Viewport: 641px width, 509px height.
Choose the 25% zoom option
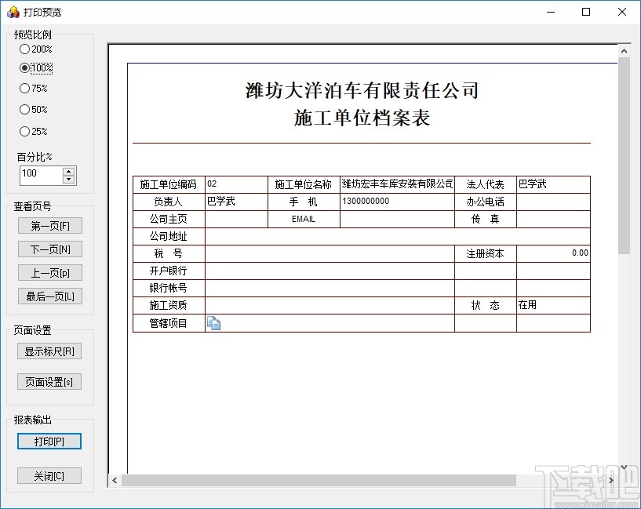coord(24,131)
